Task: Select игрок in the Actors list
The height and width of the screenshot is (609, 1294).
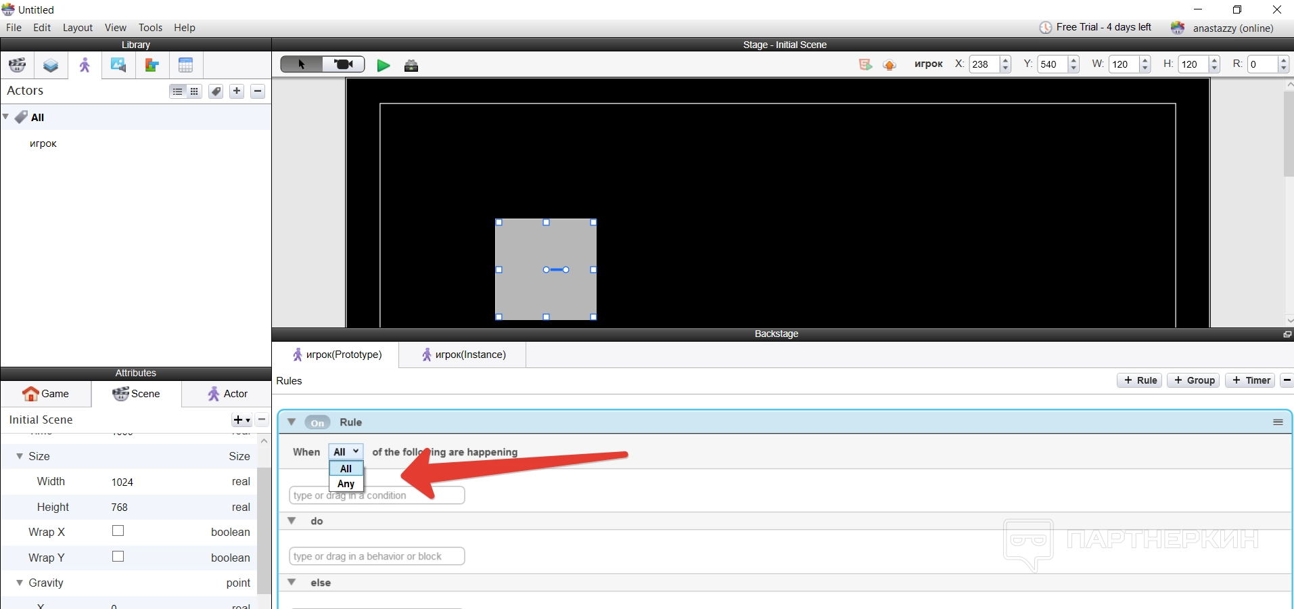Action: point(43,143)
